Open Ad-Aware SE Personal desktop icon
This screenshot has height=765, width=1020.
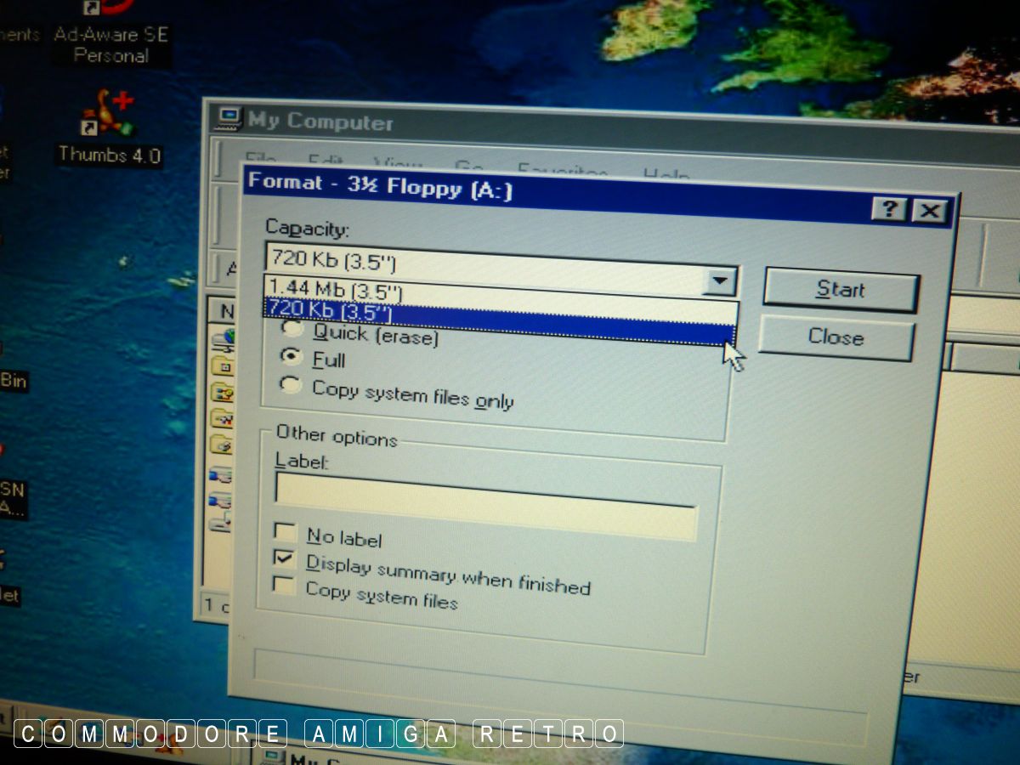(x=110, y=34)
